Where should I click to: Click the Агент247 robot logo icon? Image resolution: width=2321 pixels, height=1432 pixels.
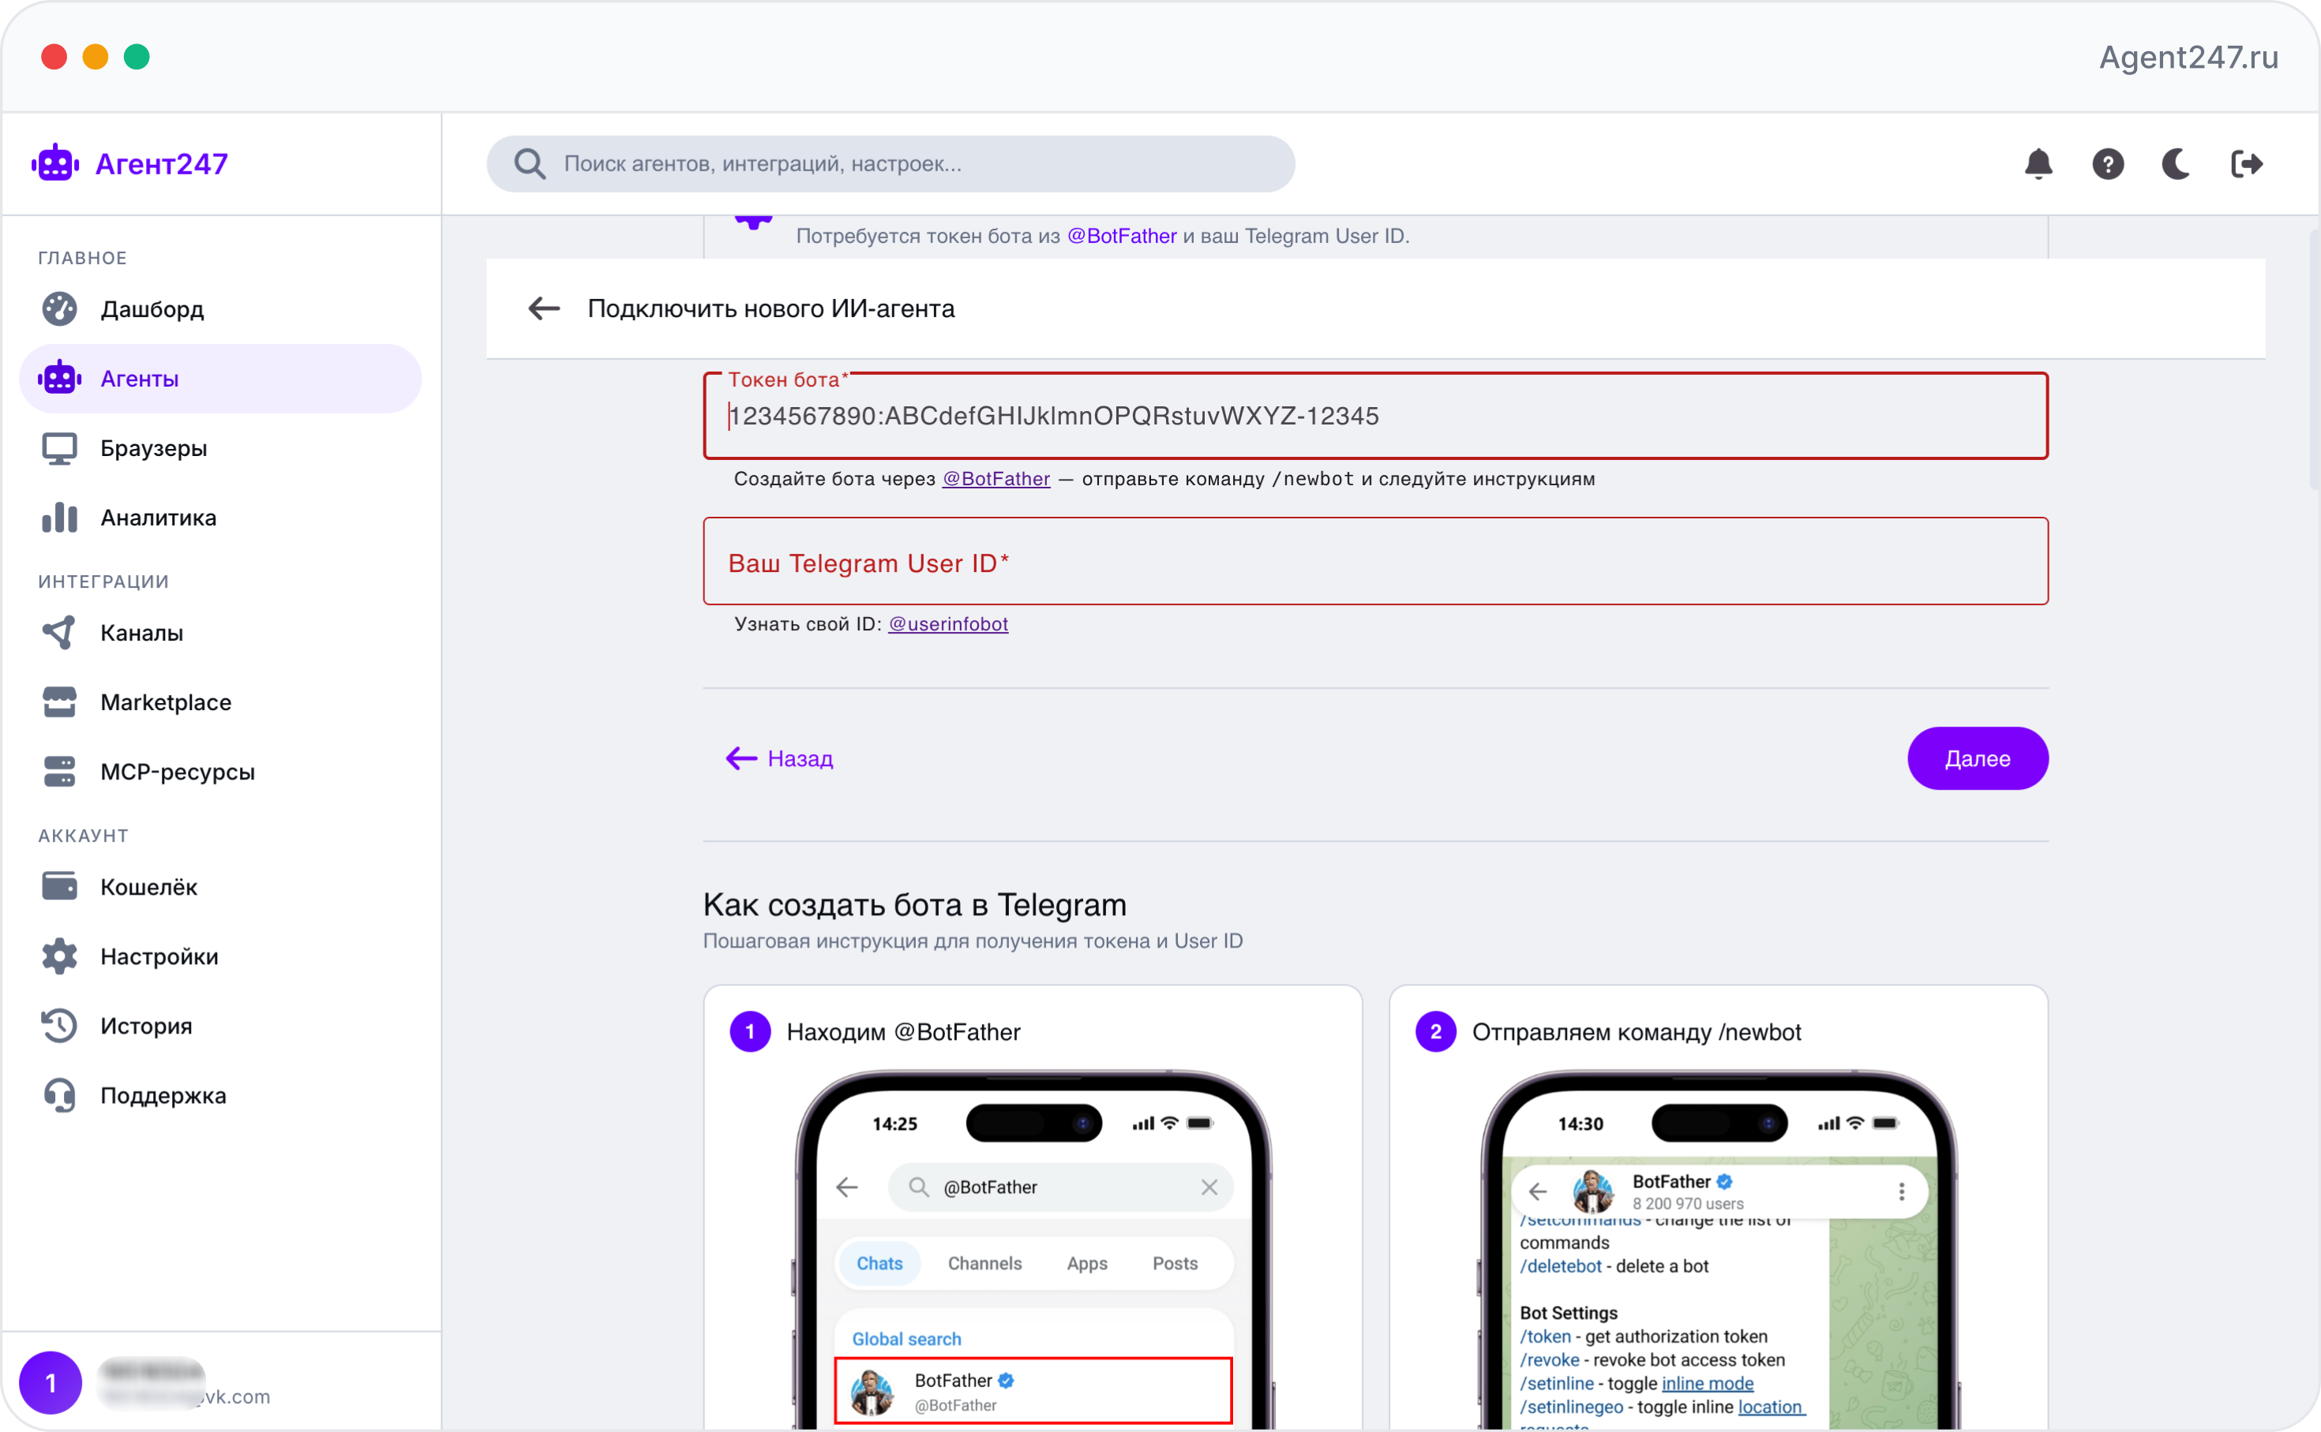tap(55, 164)
